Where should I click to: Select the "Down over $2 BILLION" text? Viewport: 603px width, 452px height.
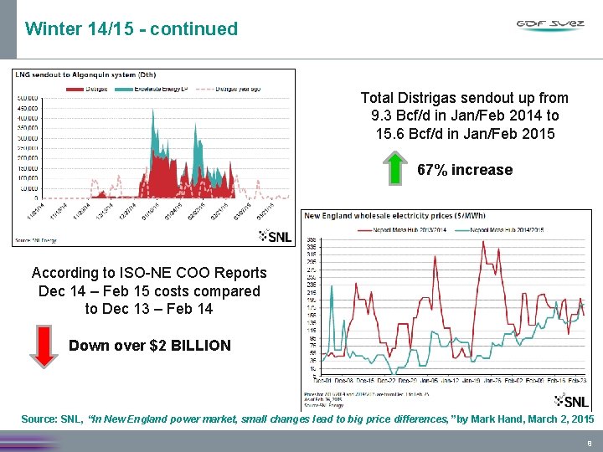(x=150, y=345)
